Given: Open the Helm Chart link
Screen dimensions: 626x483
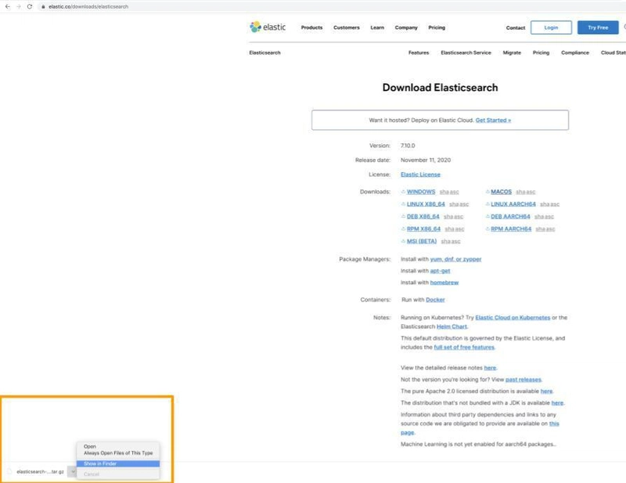Looking at the screenshot, I should pyautogui.click(x=452, y=326).
